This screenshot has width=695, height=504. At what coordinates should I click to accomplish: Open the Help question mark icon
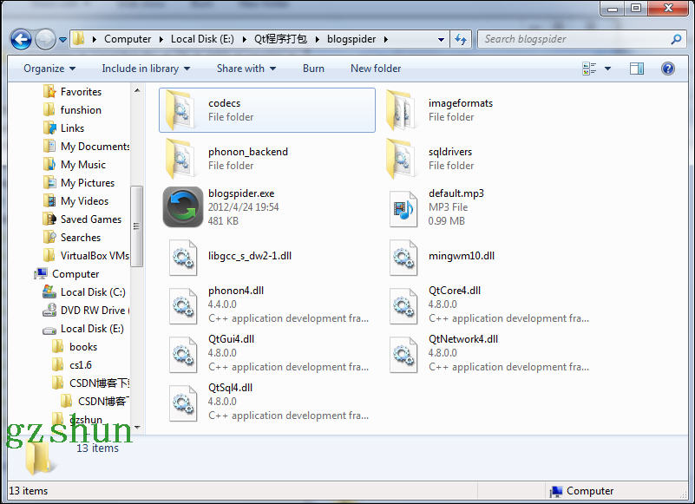click(x=667, y=69)
